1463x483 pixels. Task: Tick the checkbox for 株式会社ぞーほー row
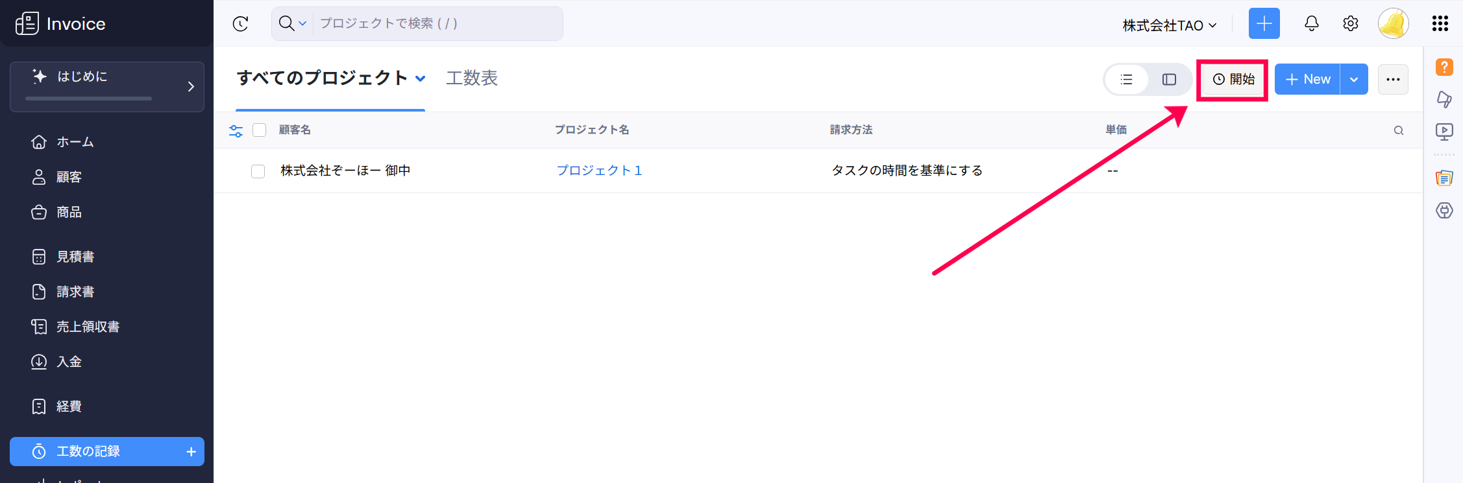[x=258, y=171]
